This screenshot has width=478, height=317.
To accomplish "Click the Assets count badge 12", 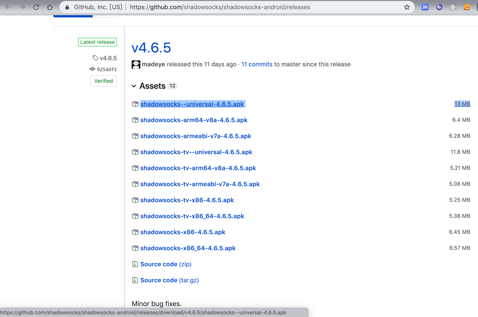I will click(x=172, y=86).
